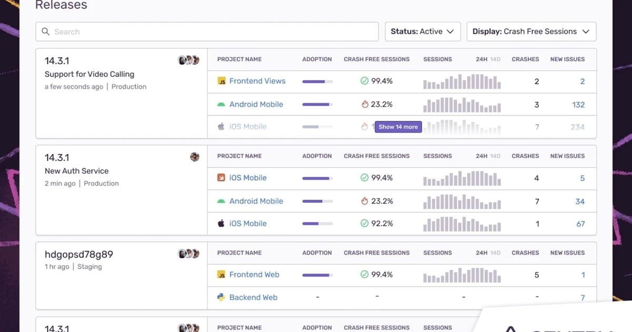The width and height of the screenshot is (632, 332).
Task: Click the NEW ISSUES column header
Action: tap(567, 60)
